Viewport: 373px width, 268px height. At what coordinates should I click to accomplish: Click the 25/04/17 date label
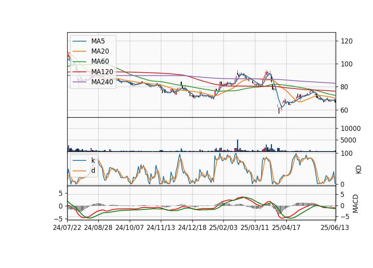click(286, 228)
